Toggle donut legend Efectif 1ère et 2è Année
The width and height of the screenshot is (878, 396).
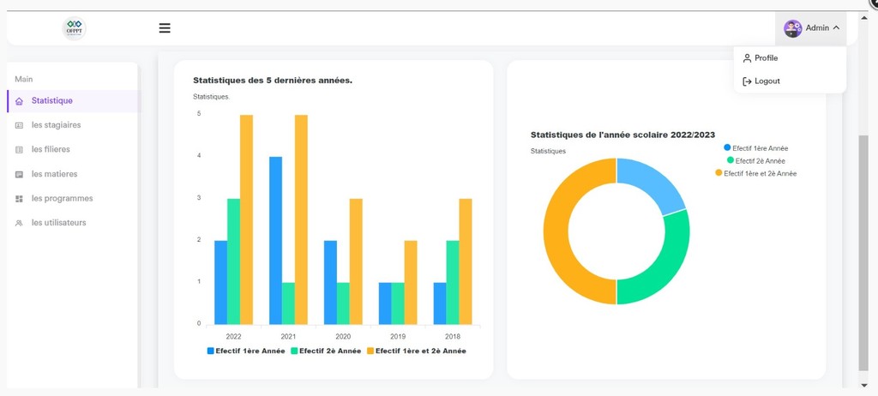pyautogui.click(x=756, y=174)
